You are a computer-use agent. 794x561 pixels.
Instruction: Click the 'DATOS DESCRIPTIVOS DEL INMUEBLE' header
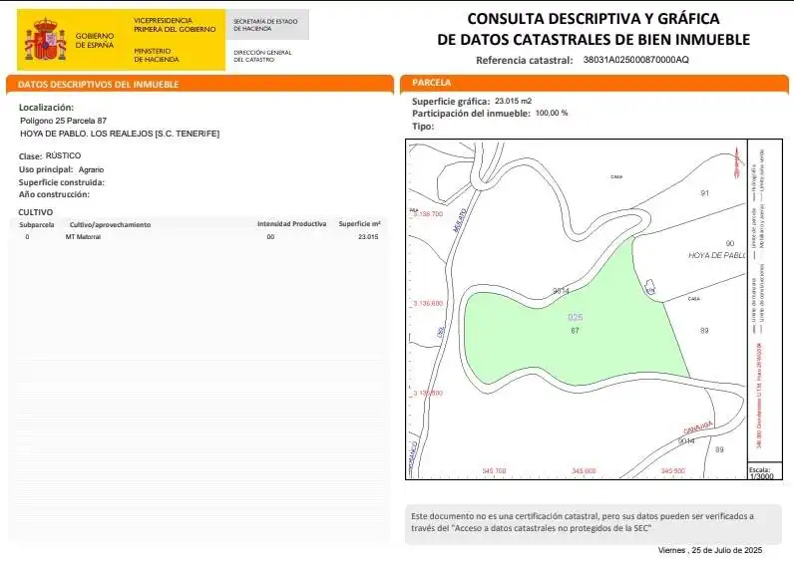click(x=98, y=85)
